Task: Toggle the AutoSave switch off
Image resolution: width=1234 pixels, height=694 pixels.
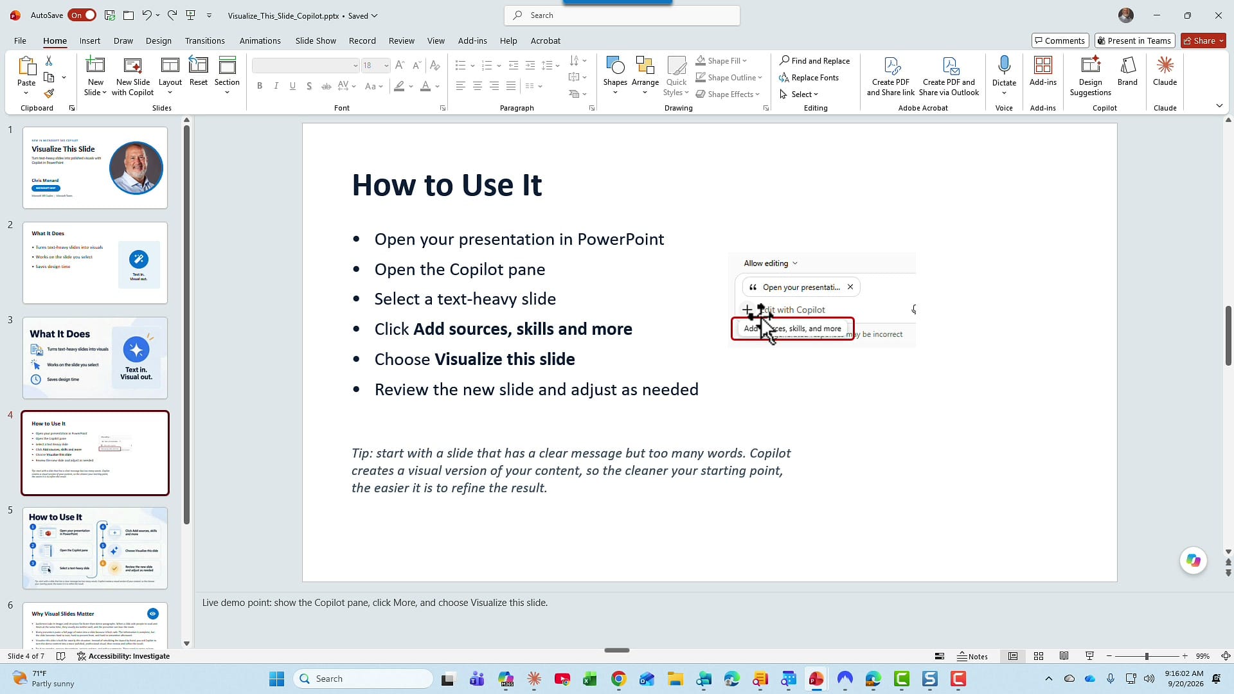Action: [x=82, y=15]
